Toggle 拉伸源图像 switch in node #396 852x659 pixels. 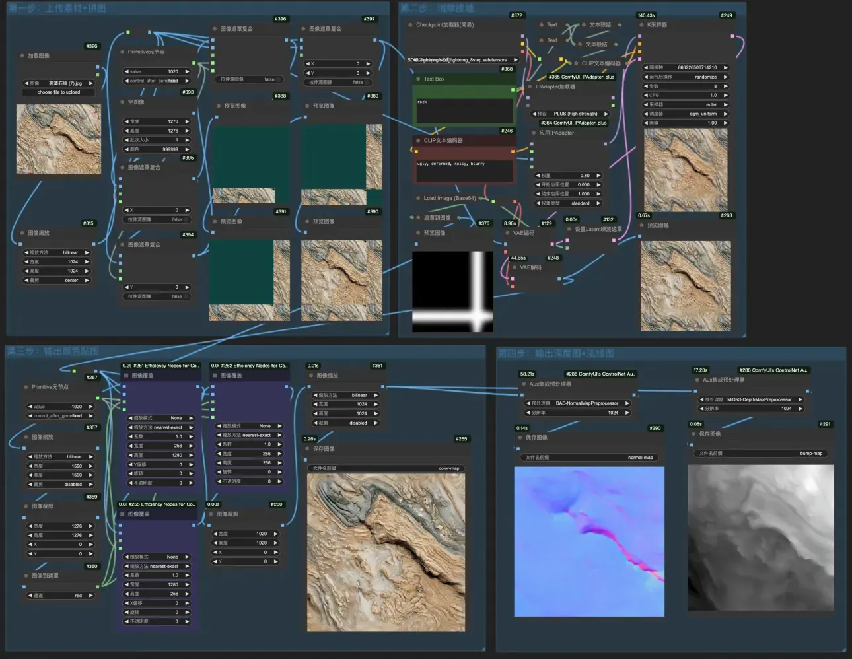pyautogui.click(x=250, y=79)
